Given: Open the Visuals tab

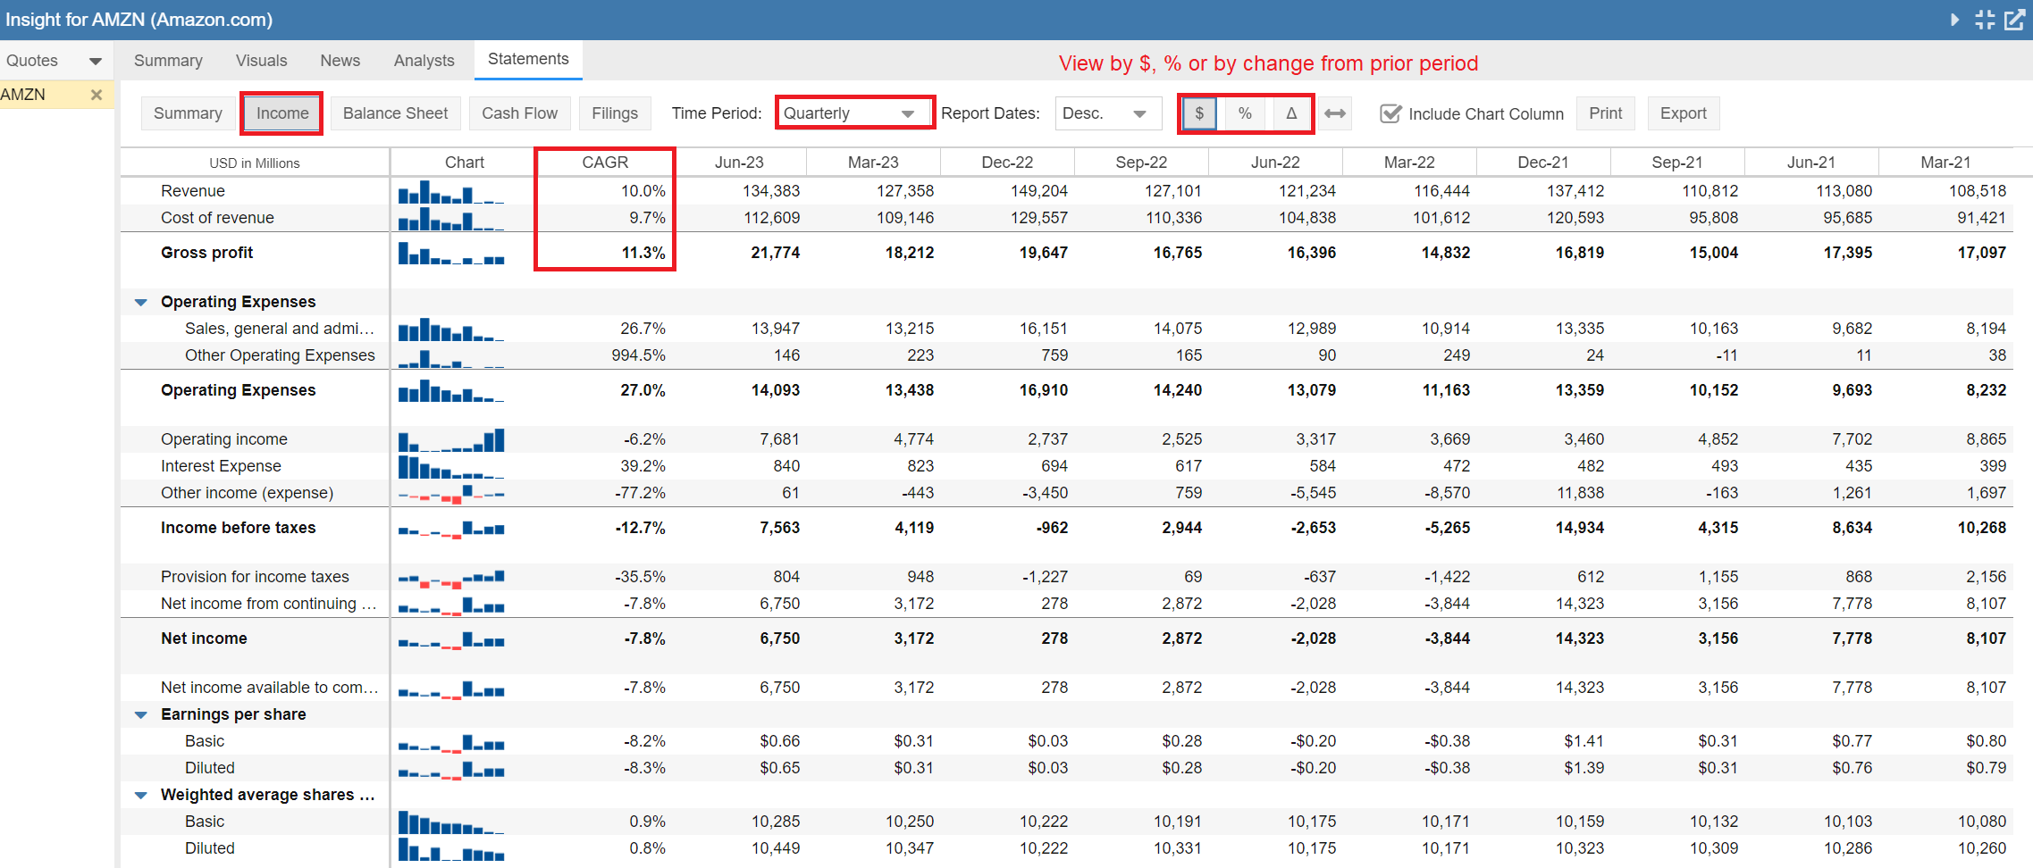Looking at the screenshot, I should point(261,60).
